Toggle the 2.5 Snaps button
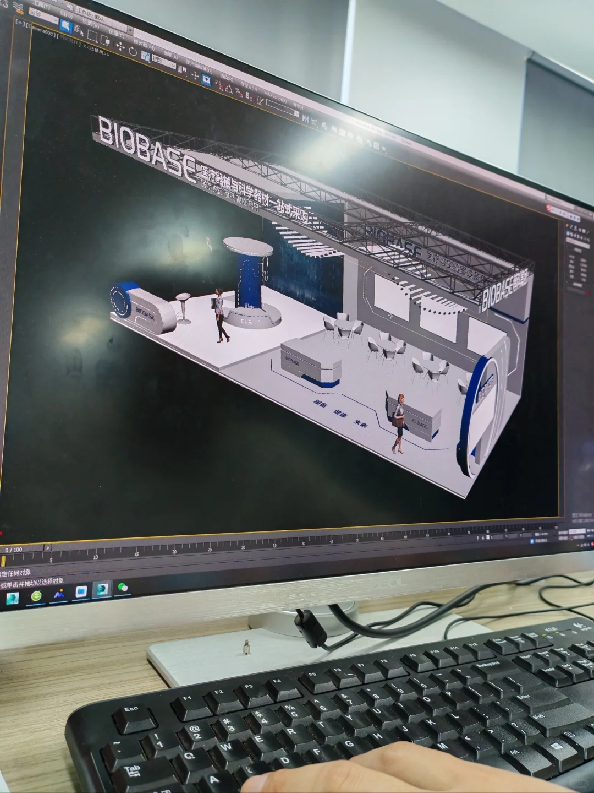The image size is (594, 793). [219, 85]
